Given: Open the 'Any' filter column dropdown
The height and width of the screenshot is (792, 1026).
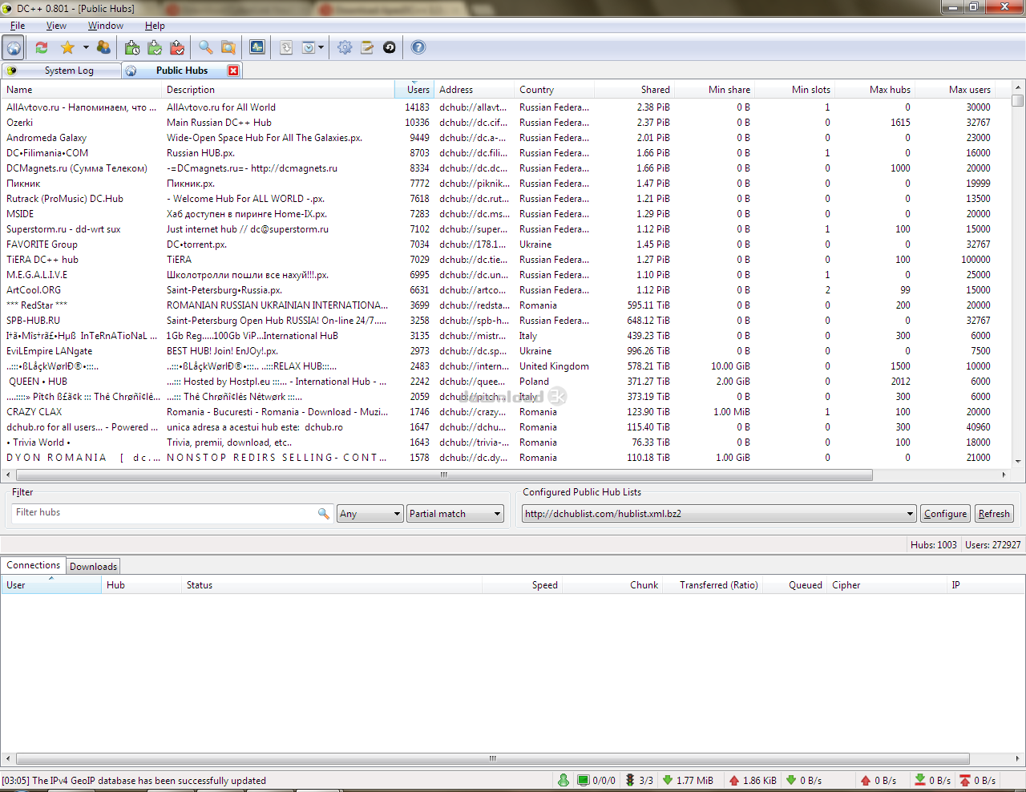Looking at the screenshot, I should [370, 514].
